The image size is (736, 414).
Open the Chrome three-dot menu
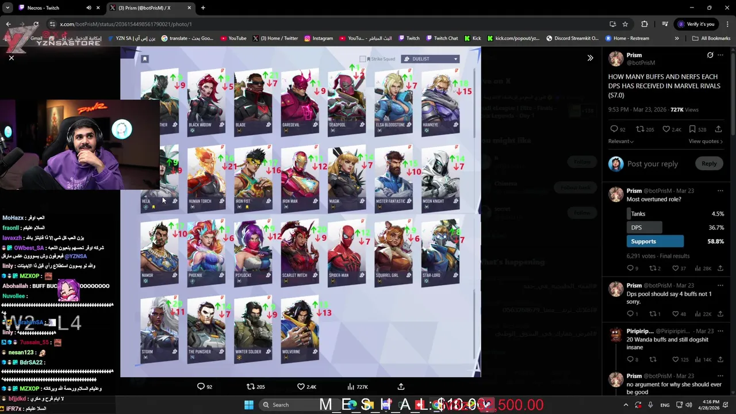click(x=727, y=24)
